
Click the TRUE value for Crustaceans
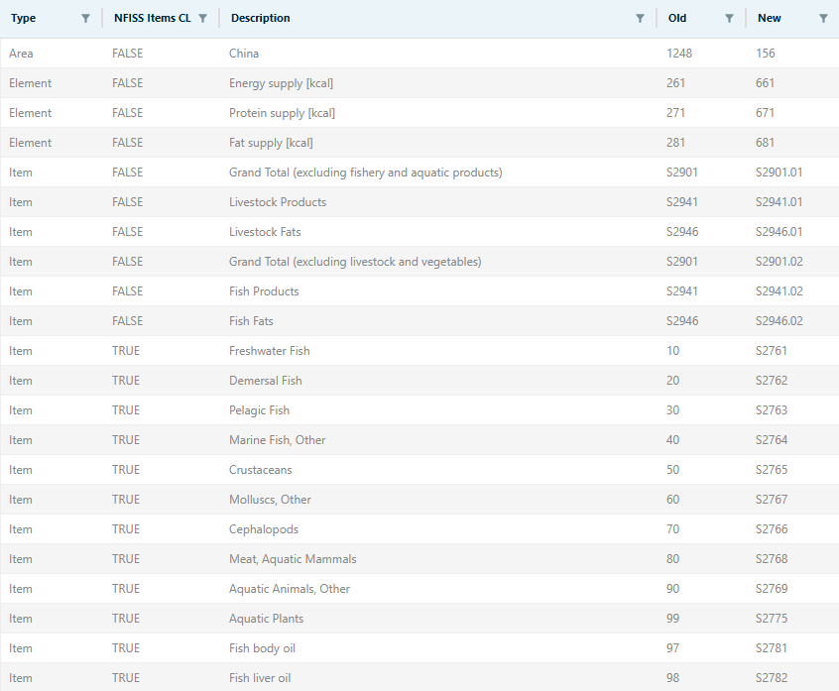126,470
